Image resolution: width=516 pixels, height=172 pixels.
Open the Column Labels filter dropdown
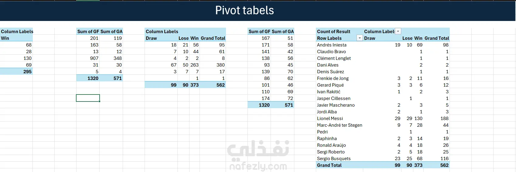click(x=398, y=31)
